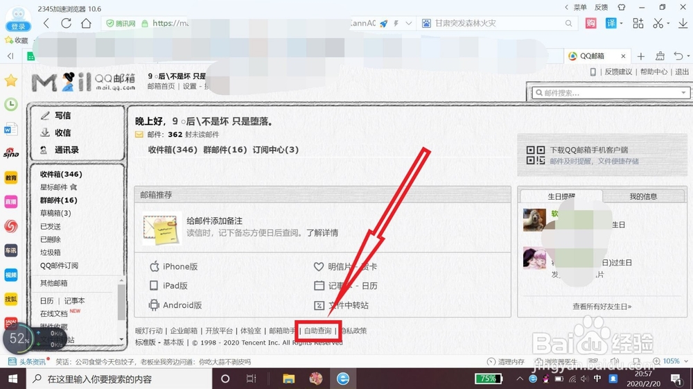Open the skin shirt icon in title bar
Image resolution: width=693 pixels, height=389 pixels.
(622, 8)
